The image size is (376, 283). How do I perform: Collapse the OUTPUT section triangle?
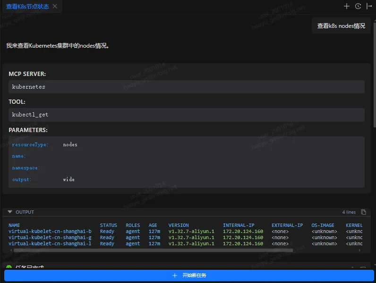pyautogui.click(x=10, y=212)
